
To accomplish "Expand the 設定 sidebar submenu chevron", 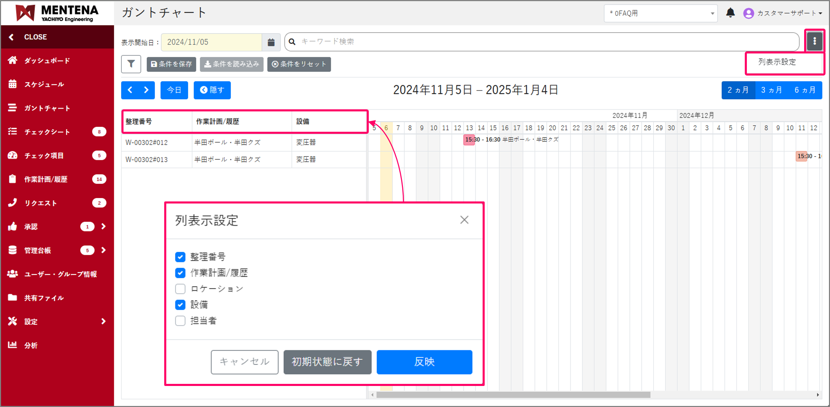I will coord(103,321).
